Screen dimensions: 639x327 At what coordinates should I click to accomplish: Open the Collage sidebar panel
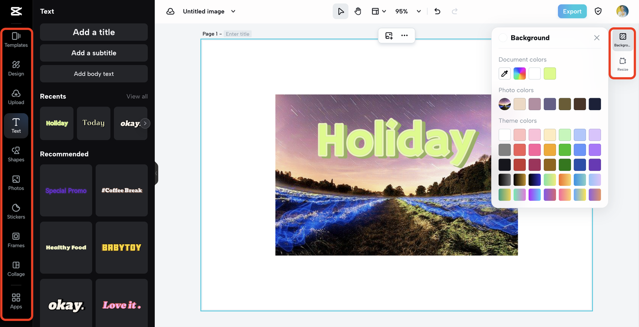point(16,269)
